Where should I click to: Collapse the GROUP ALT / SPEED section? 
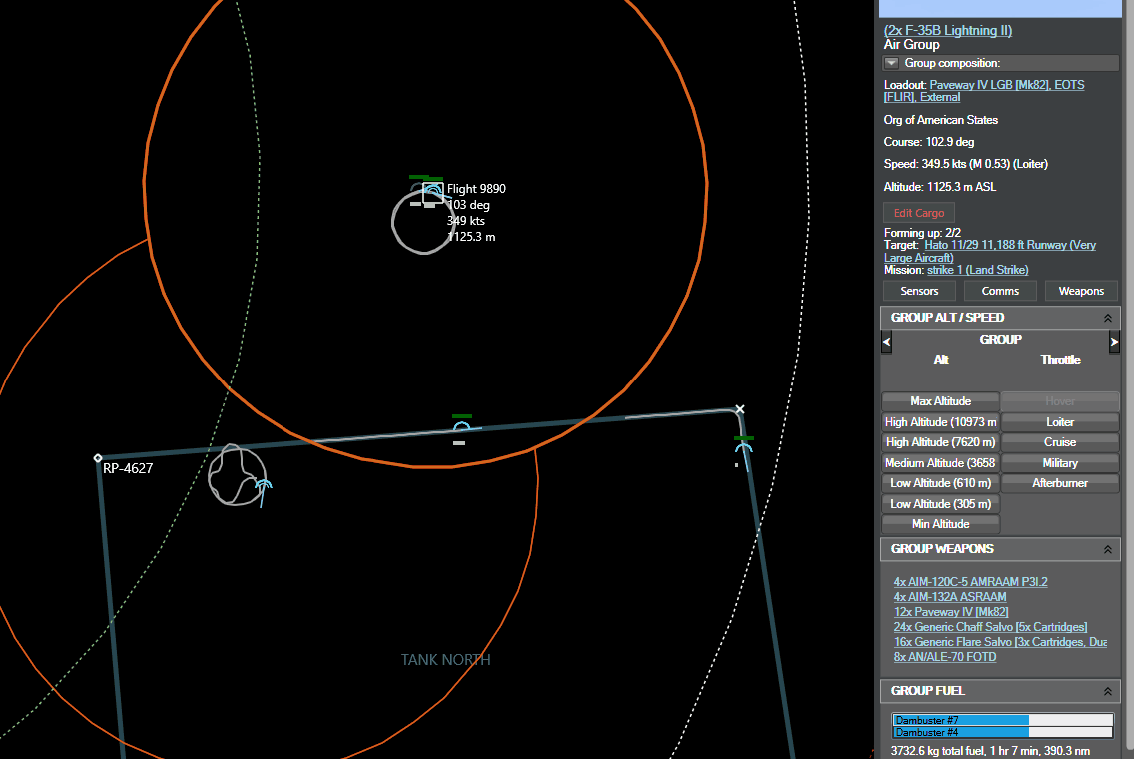(1107, 318)
